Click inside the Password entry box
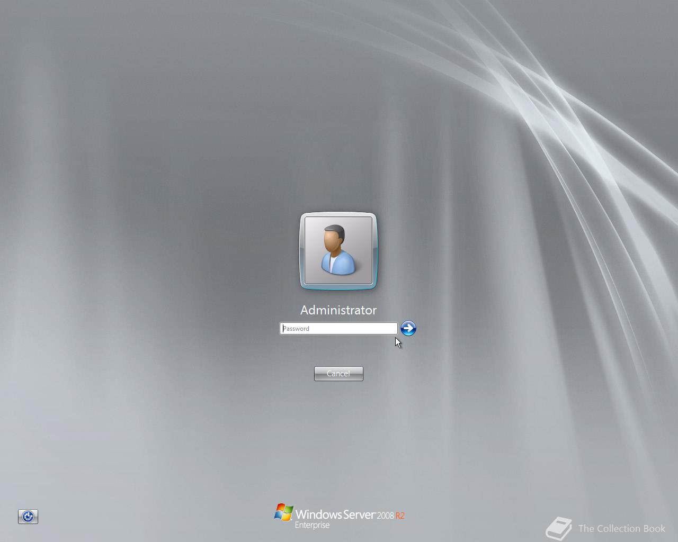The width and height of the screenshot is (678, 542). tap(338, 328)
